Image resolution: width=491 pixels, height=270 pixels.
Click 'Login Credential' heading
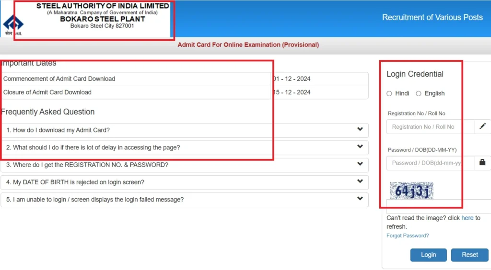tap(415, 74)
